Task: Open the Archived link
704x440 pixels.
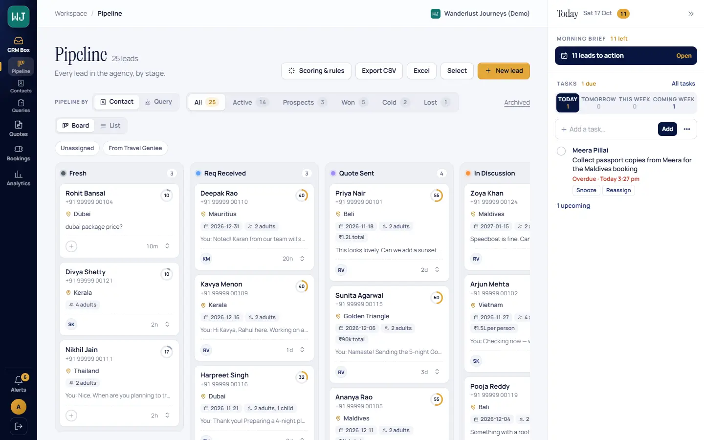Action: click(517, 102)
